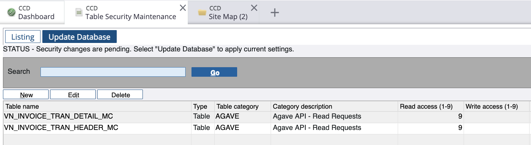Screen dimensions: 531x145
Task: Sort by Read access (1-9) header
Action: pos(431,106)
